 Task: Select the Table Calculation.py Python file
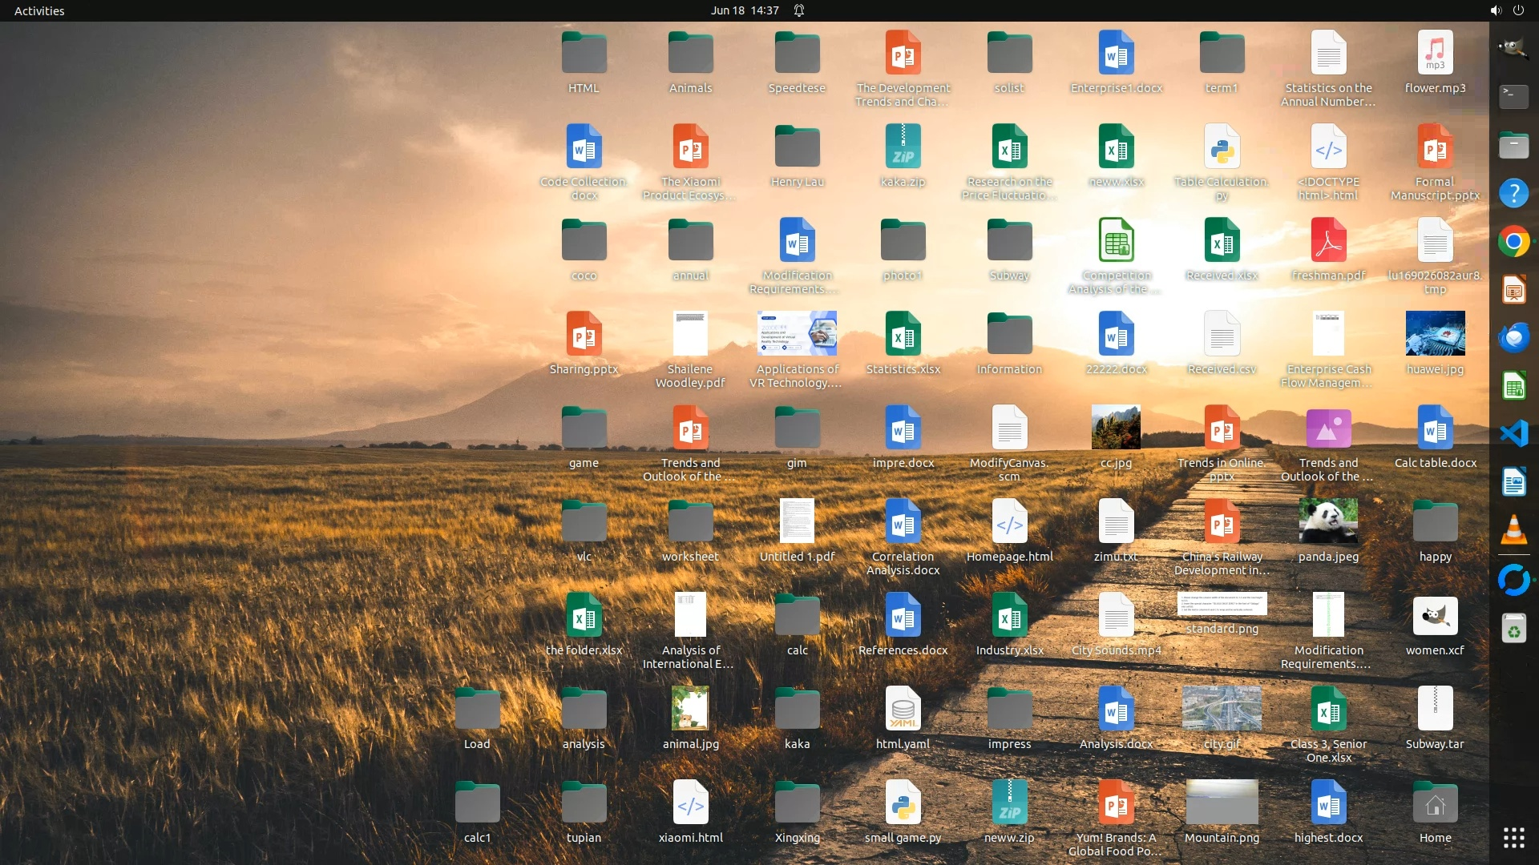1222,147
